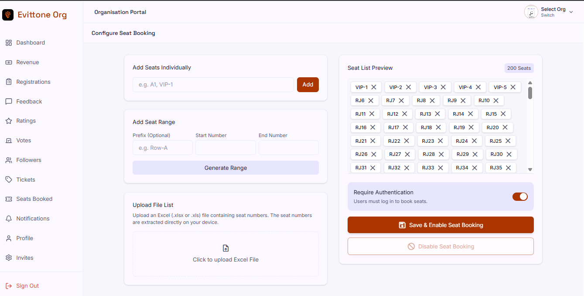
Task: Remove seat VIP-2 with its X
Action: point(409,87)
